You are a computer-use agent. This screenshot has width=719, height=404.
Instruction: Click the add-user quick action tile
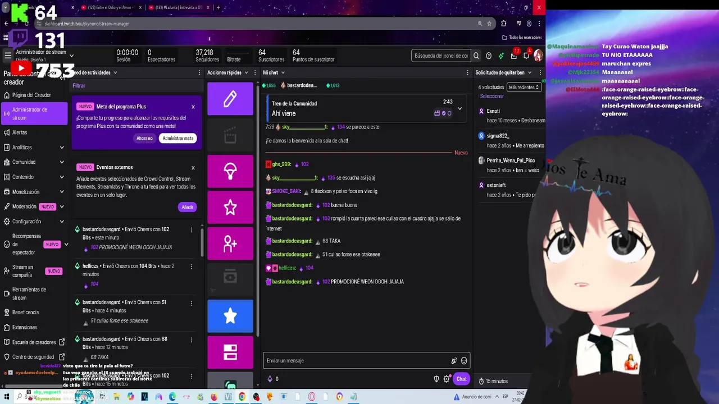(230, 244)
